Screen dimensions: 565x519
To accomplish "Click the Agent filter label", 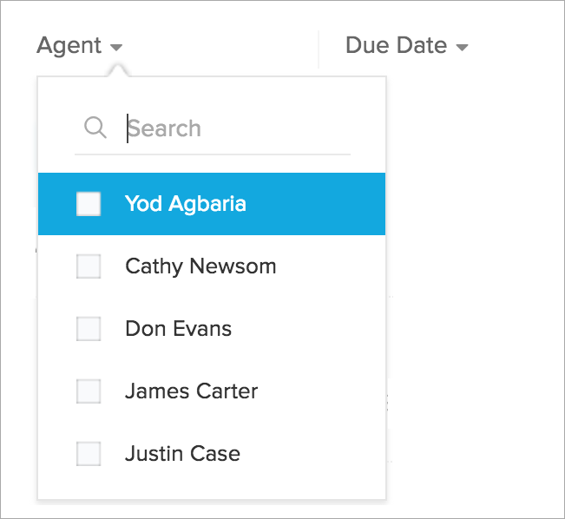I will coord(69,45).
